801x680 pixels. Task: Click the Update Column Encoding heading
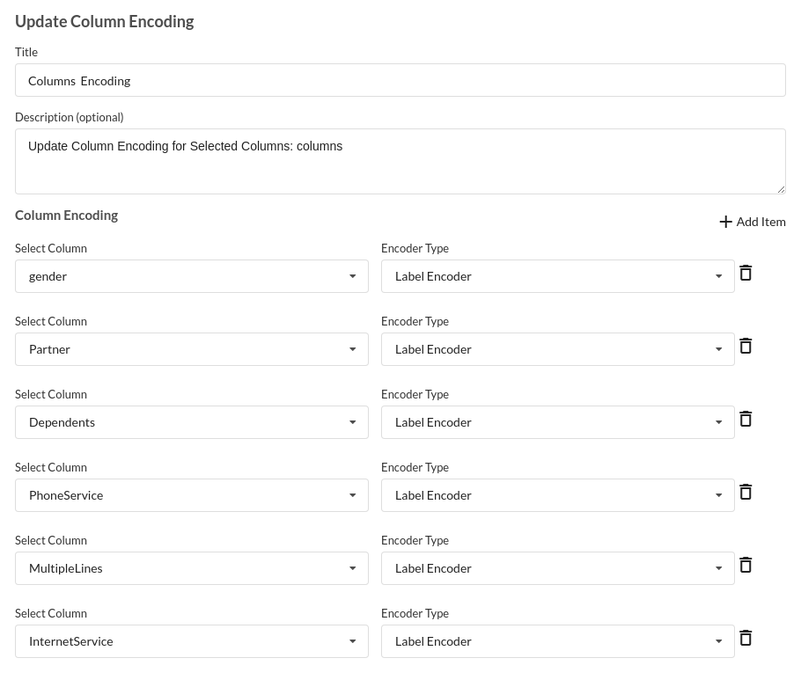pyautogui.click(x=105, y=21)
